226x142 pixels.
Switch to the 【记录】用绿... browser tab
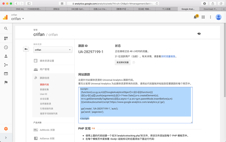coord(144,9)
